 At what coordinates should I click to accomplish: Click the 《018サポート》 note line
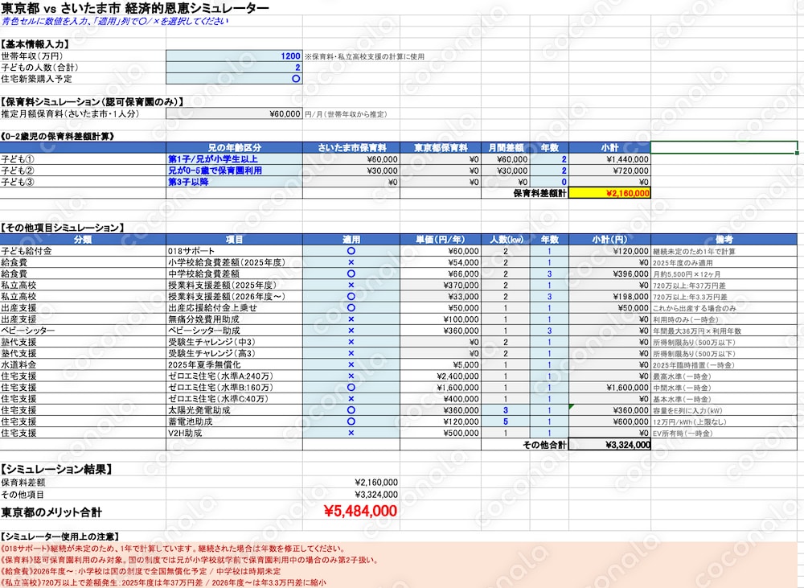click(x=173, y=548)
